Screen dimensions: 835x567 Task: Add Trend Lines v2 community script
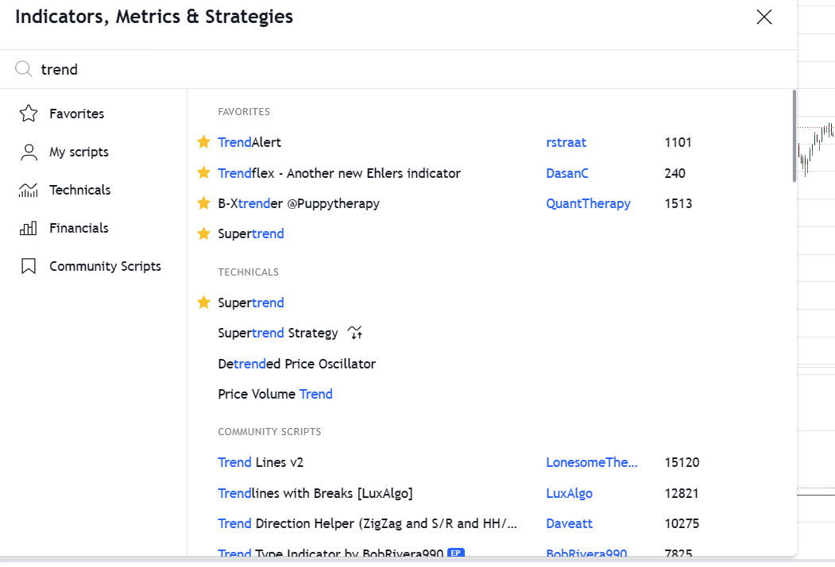[261, 462]
